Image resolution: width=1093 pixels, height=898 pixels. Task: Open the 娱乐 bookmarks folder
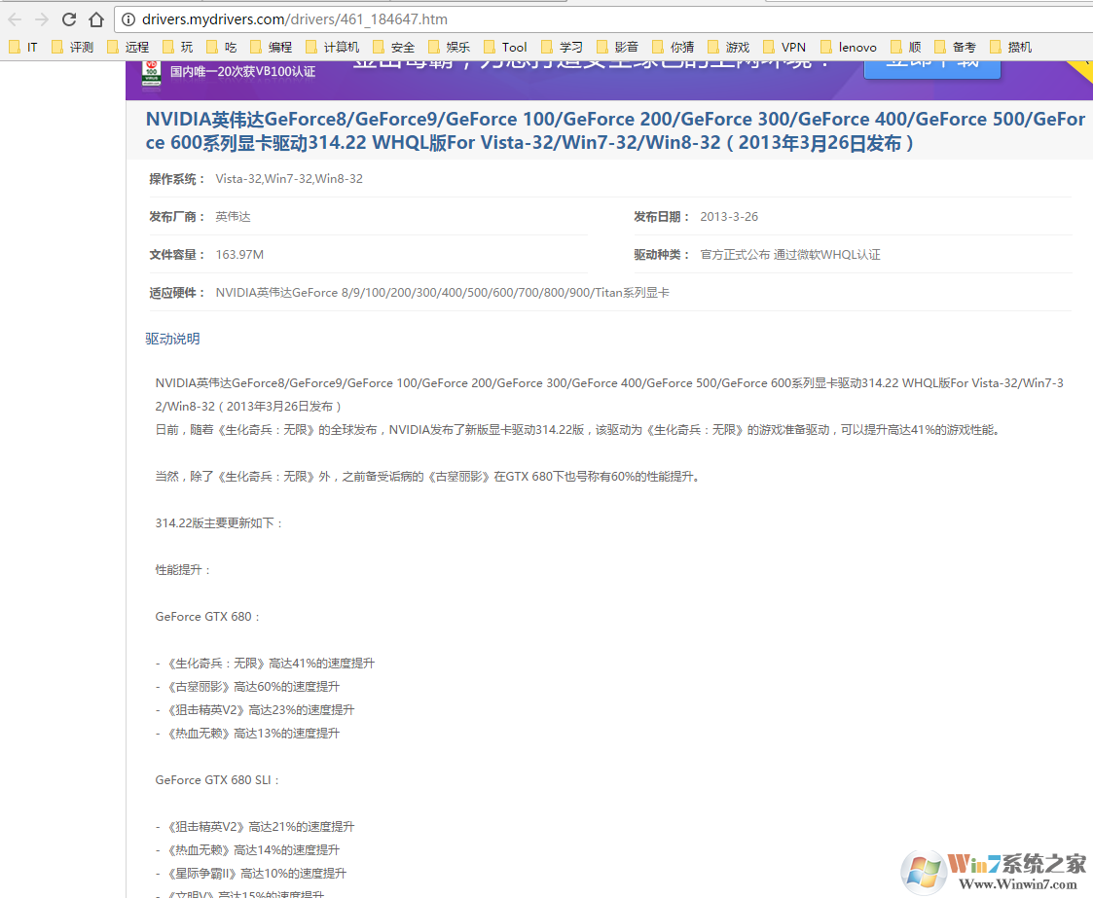(449, 47)
